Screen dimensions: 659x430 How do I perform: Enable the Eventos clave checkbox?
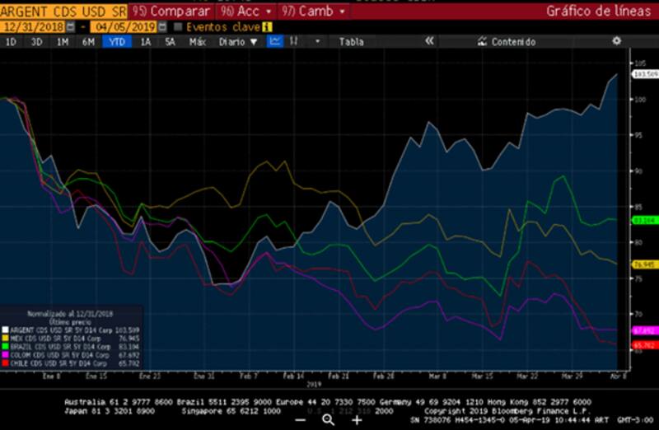coord(178,27)
